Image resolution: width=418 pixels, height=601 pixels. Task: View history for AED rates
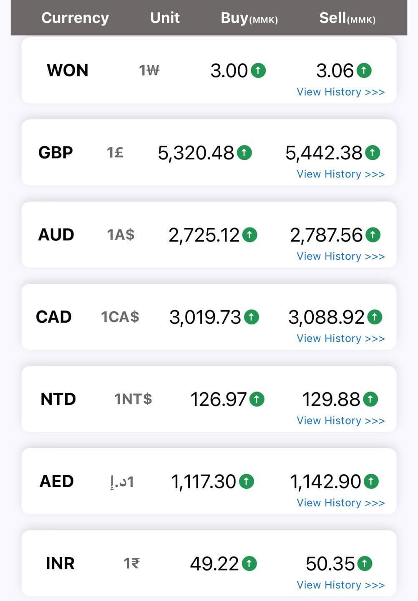(340, 503)
